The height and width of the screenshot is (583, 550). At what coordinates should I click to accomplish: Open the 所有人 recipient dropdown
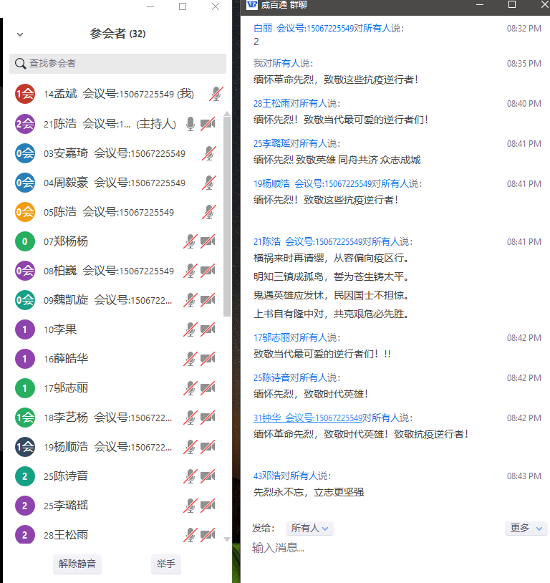(309, 529)
